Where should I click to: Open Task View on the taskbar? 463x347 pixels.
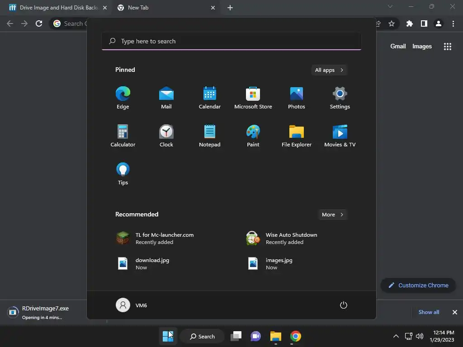coord(236,336)
